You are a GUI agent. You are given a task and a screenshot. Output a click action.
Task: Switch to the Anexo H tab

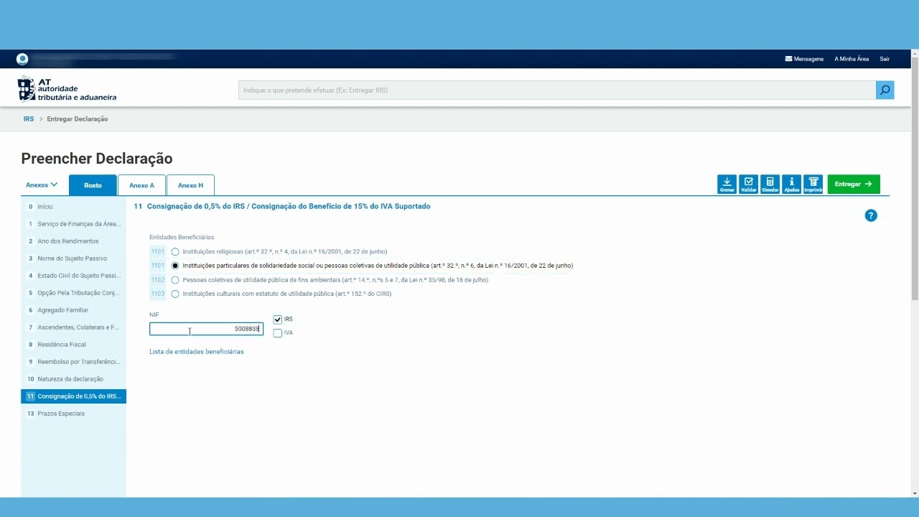click(x=190, y=185)
